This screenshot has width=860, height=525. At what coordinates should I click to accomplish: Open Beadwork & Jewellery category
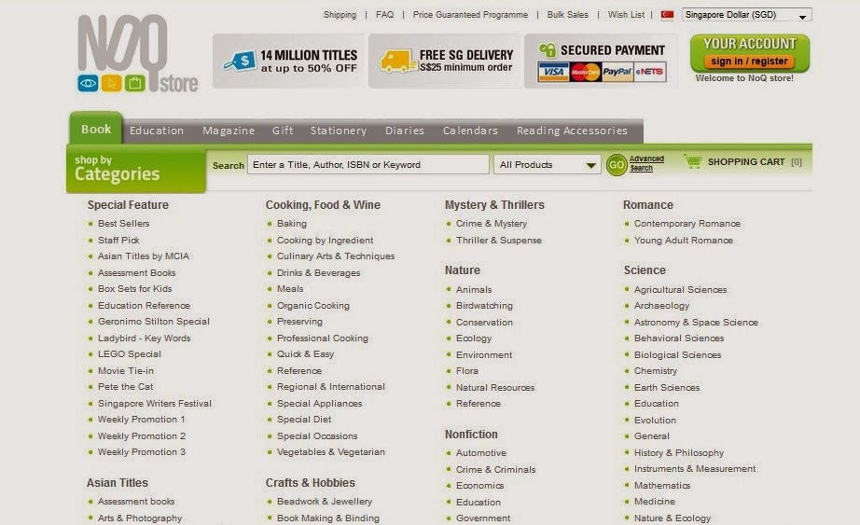click(325, 502)
